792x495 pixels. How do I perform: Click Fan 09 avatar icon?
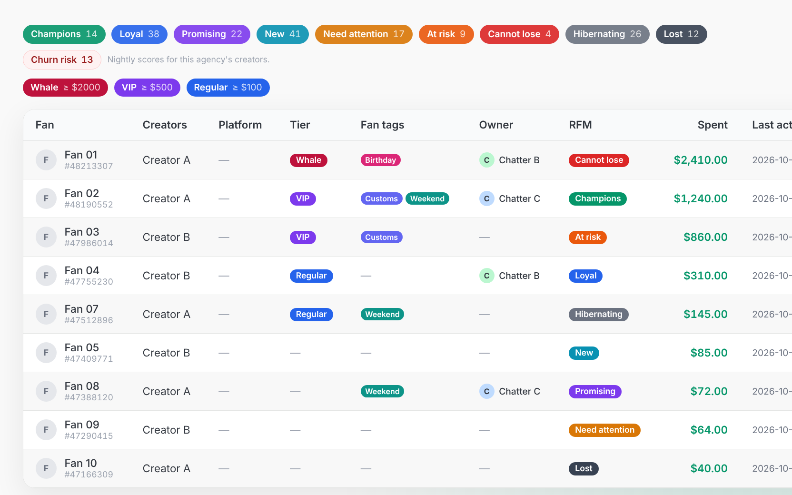[46, 430]
